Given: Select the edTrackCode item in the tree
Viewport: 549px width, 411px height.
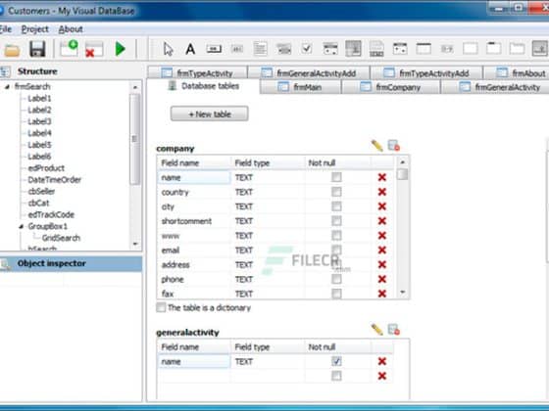Looking at the screenshot, I should point(51,214).
